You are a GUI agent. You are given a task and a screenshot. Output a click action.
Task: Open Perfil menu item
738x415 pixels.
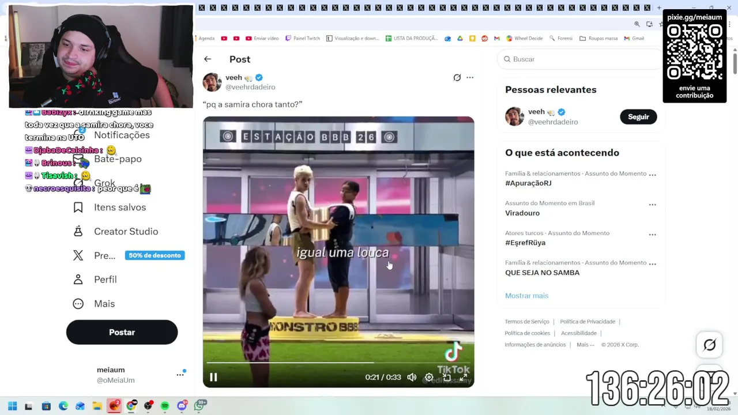(95, 280)
